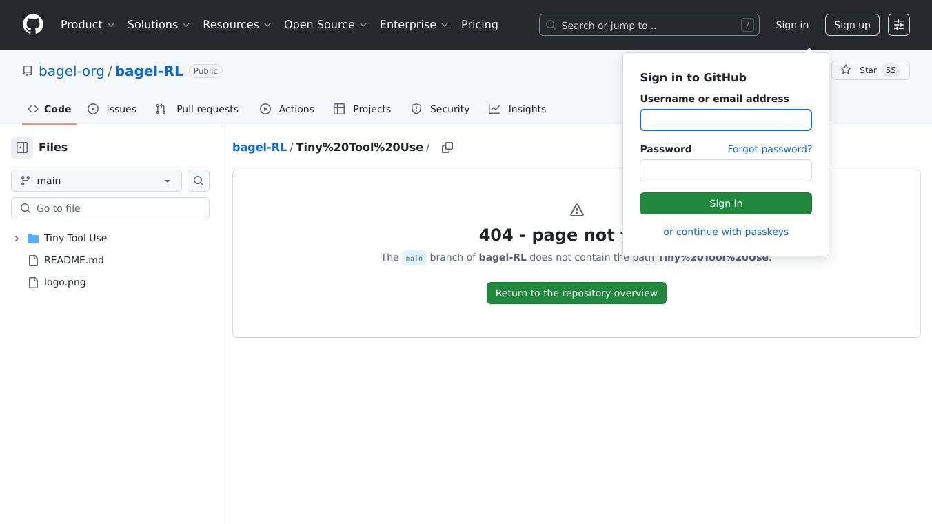Expand the Product menu
Screen dimensions: 932x524
pos(88,25)
